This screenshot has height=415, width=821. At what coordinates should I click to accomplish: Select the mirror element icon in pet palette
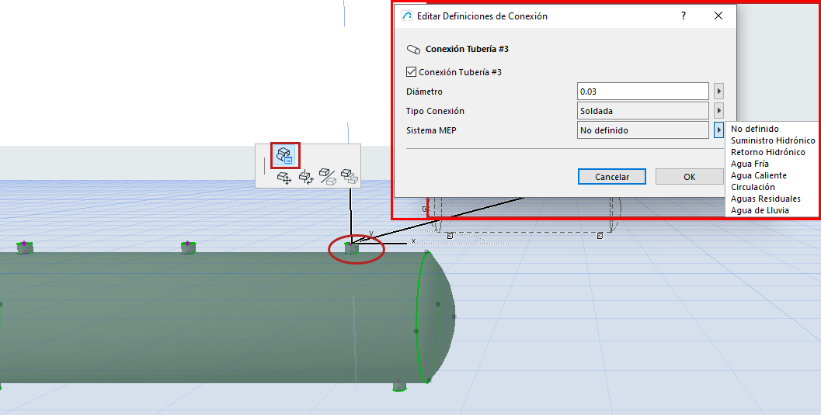pyautogui.click(x=327, y=177)
